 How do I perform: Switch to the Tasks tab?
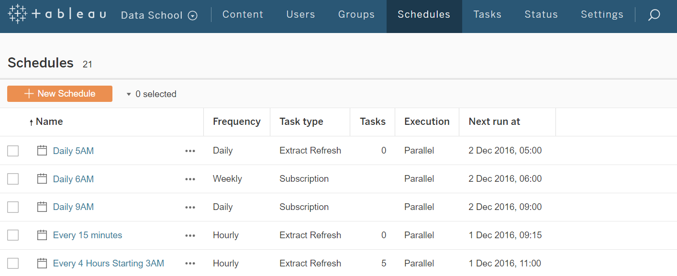click(x=487, y=14)
